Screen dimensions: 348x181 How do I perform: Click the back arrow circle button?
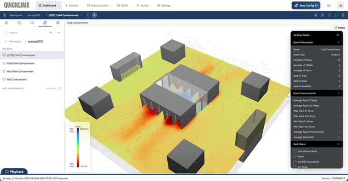[88, 15]
